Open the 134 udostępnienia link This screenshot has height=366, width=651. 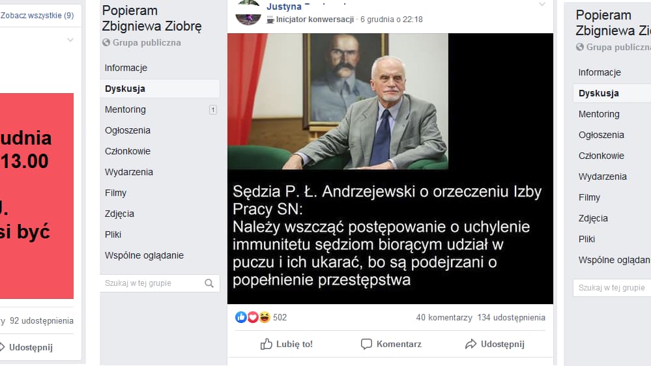pyautogui.click(x=511, y=317)
